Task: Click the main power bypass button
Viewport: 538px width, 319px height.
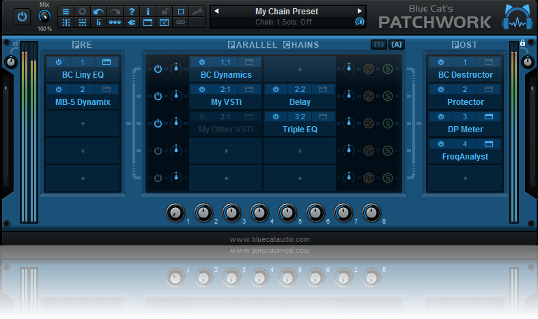Action: tap(22, 16)
